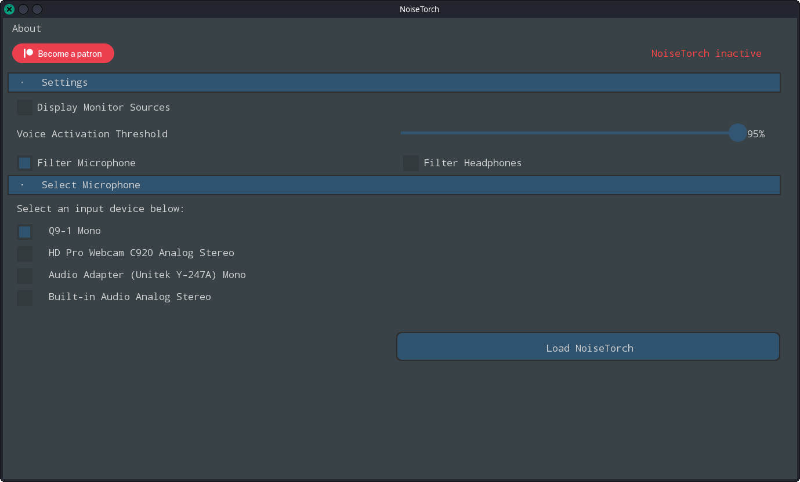Click the NoiseTorch window title bar text
The height and width of the screenshot is (482, 800).
(419, 9)
